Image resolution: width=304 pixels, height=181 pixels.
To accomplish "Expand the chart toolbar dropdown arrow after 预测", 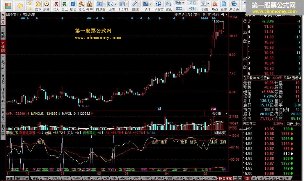I will 226,14.
